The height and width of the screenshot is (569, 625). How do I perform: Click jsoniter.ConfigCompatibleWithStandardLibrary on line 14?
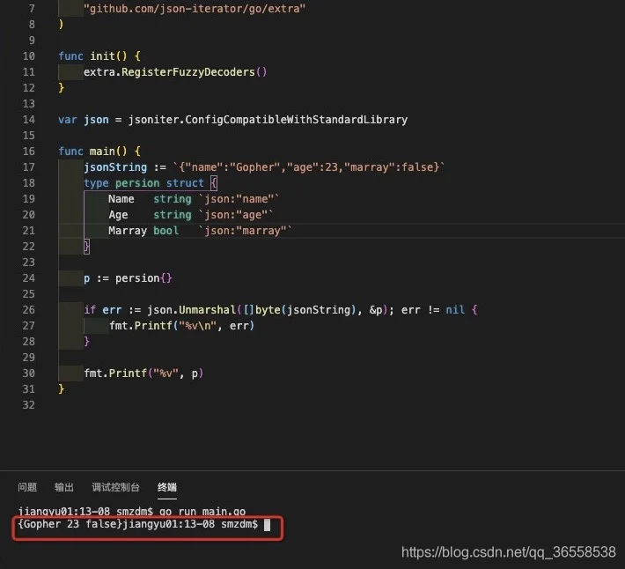coord(261,120)
